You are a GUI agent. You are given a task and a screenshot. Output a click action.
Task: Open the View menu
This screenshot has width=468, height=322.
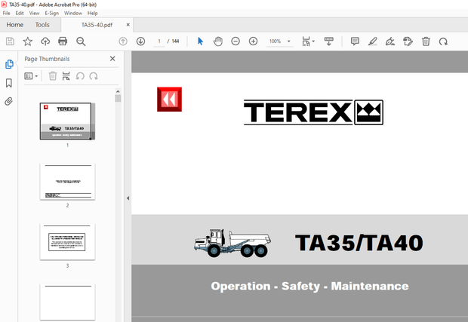34,13
